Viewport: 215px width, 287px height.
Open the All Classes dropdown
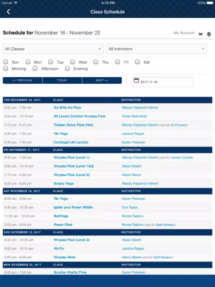(x=53, y=49)
